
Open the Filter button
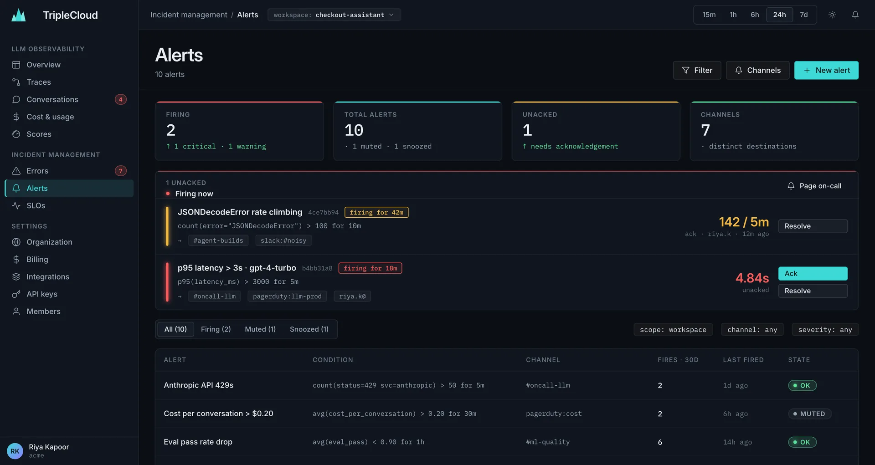click(697, 70)
